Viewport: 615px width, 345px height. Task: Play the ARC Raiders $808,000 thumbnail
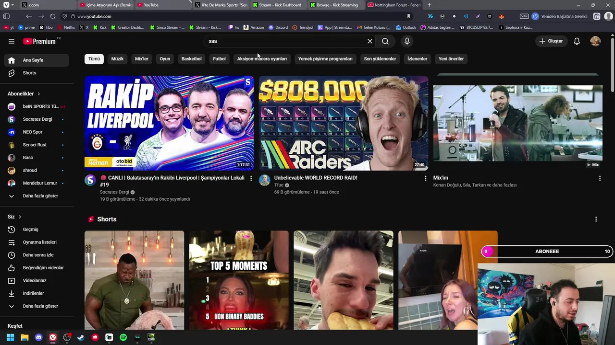344,123
